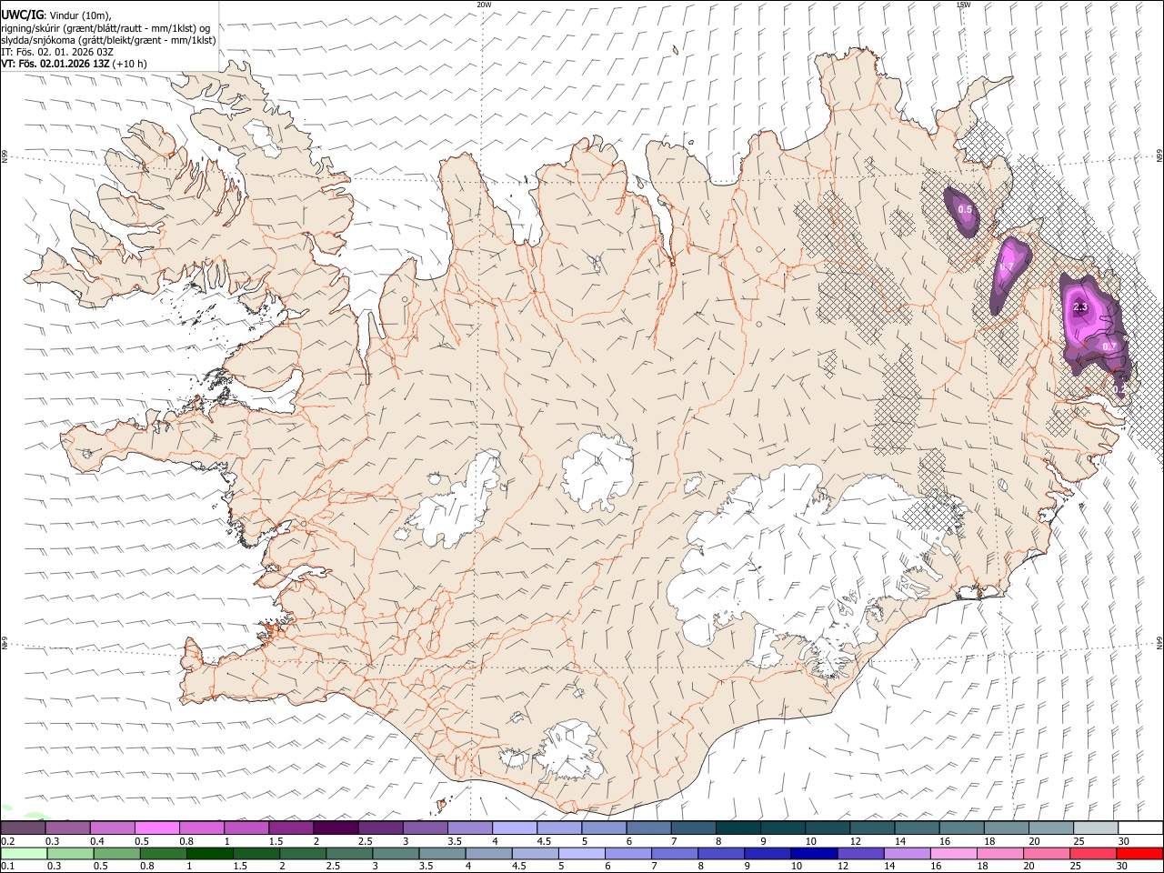The image size is (1164, 873).
Task: Click the pink swatch starting at 0.5 in top legend
Action: click(x=156, y=828)
